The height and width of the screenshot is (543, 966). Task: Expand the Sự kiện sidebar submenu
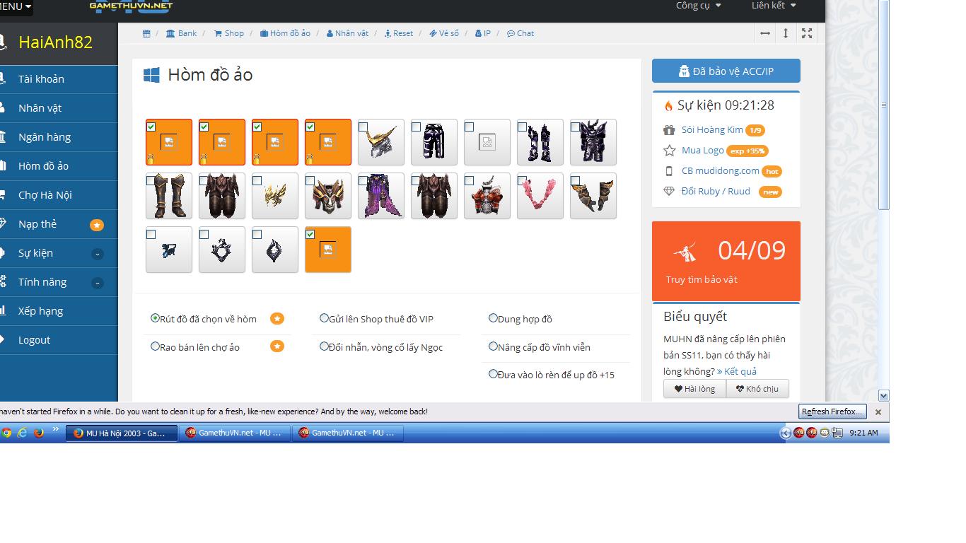[x=98, y=254]
